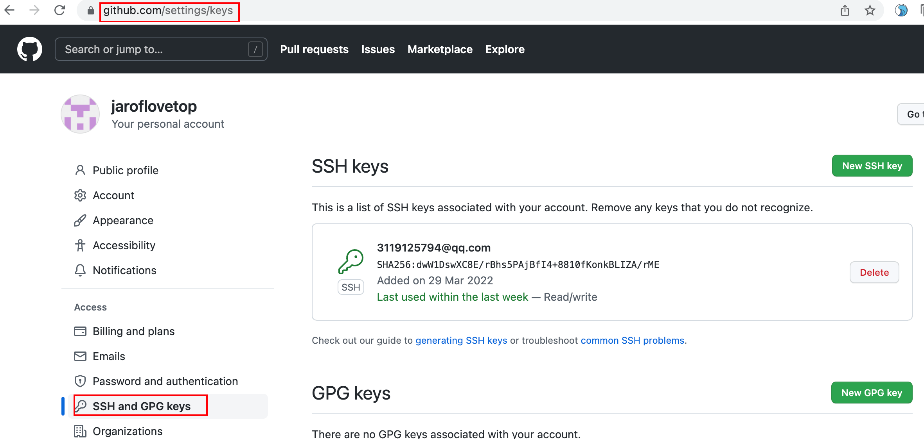Click the slash shortcut icon in search box
924x439 pixels.
click(255, 49)
